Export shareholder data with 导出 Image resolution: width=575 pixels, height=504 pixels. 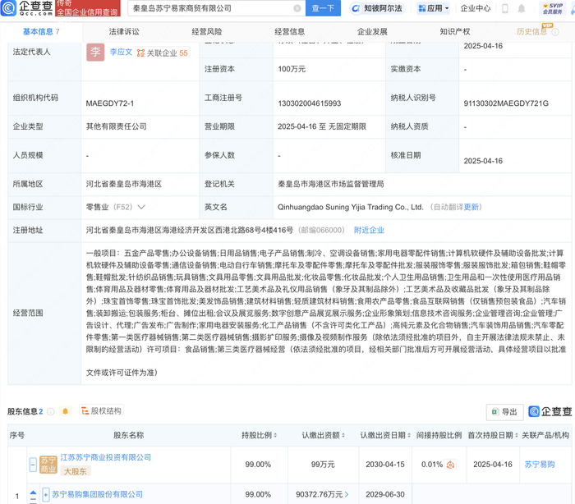pyautogui.click(x=504, y=412)
